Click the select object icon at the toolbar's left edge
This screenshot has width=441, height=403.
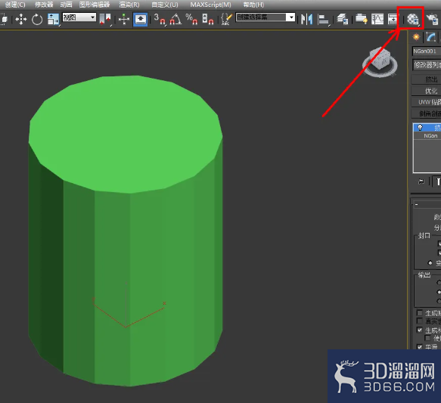click(4, 19)
